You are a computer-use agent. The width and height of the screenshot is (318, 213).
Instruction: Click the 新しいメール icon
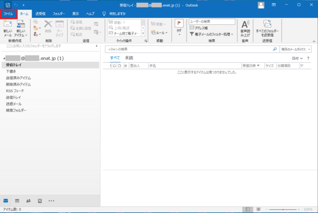click(7, 28)
